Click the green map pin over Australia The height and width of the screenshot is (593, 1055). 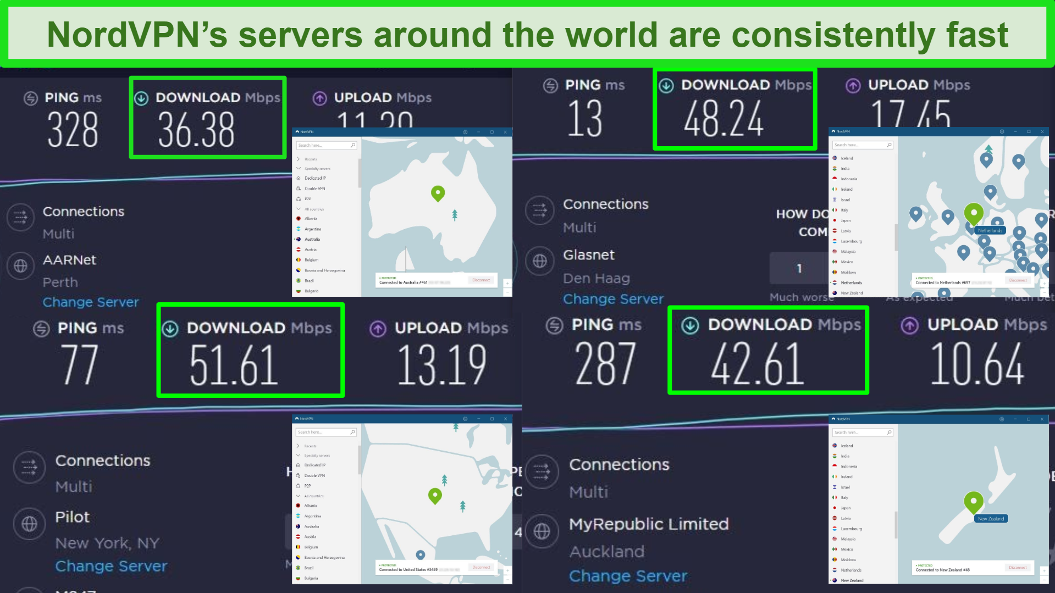coord(438,193)
